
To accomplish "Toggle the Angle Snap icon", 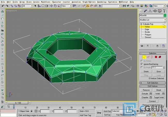I will point(88,6).
